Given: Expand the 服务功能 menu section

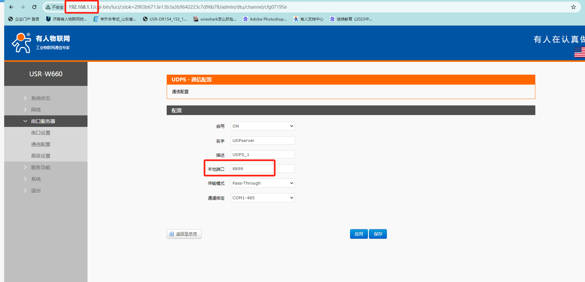Looking at the screenshot, I should pos(41,167).
